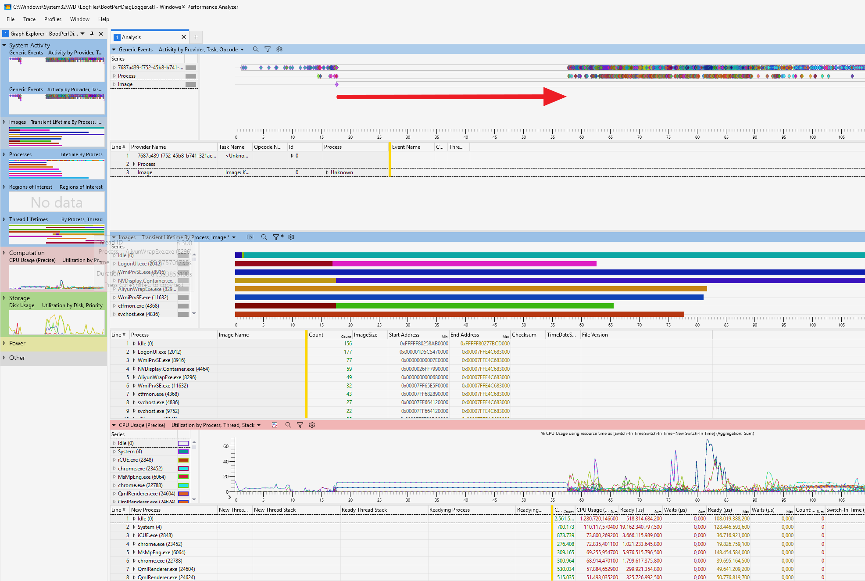Sort by Provider Name column header
The width and height of the screenshot is (865, 581).
tap(174, 147)
